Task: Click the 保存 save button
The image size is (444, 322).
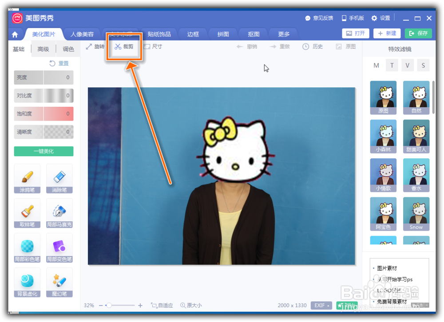Action: tap(418, 33)
